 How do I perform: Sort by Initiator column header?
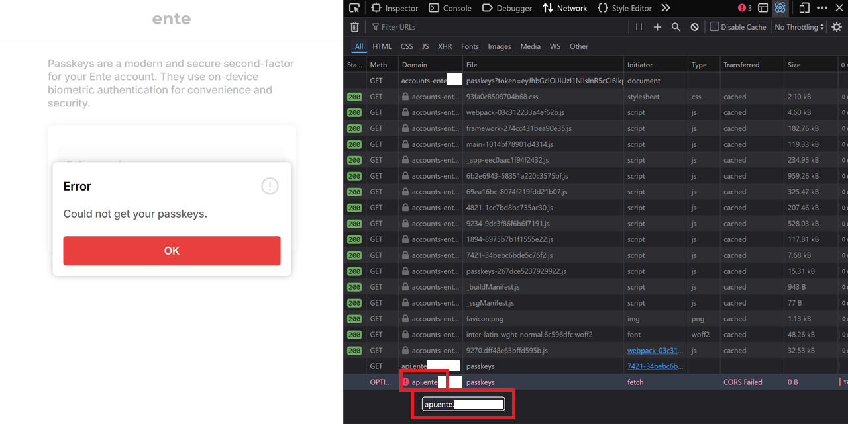[x=656, y=65]
